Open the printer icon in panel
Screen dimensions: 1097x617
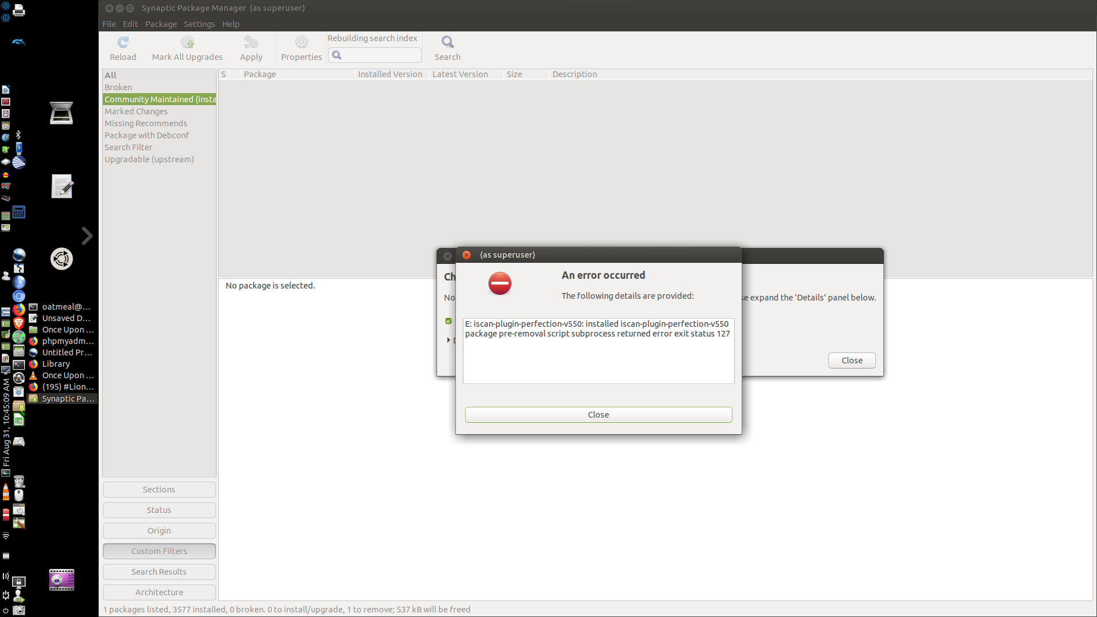point(19,10)
